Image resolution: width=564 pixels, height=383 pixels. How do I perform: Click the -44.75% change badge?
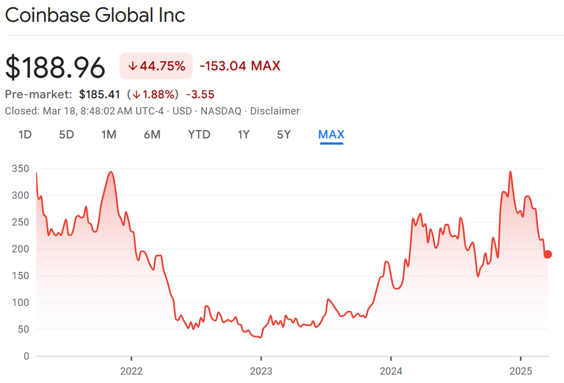coord(156,66)
